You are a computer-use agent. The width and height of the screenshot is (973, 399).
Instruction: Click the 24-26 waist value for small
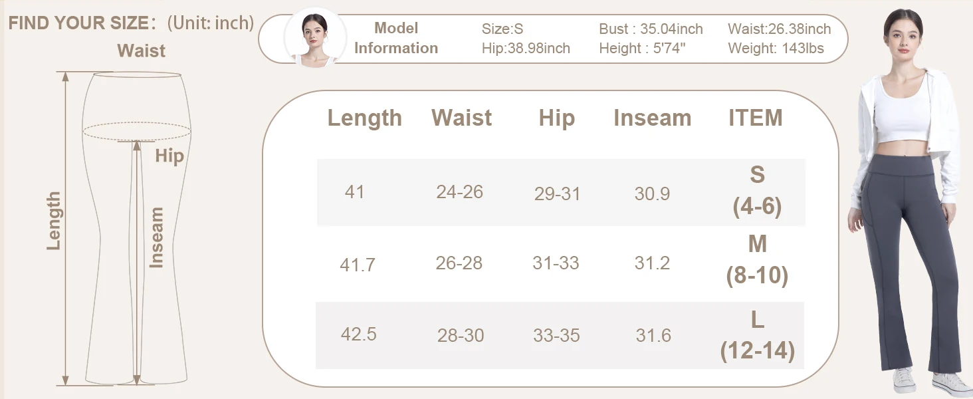tap(459, 192)
